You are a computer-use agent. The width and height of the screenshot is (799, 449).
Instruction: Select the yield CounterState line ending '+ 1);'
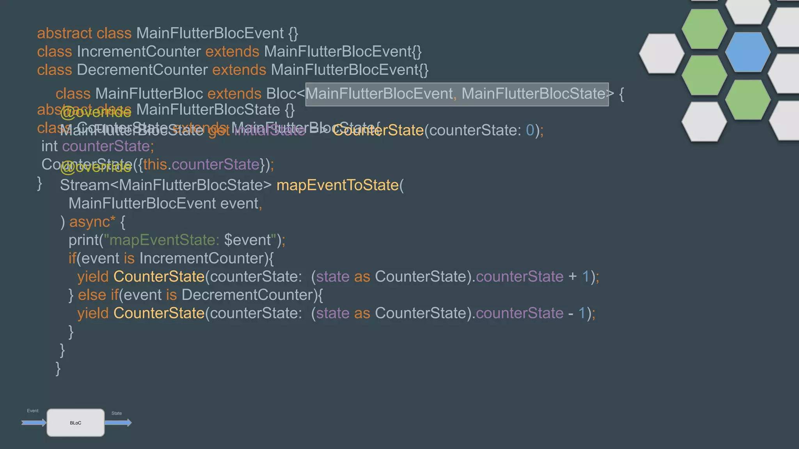coord(338,277)
